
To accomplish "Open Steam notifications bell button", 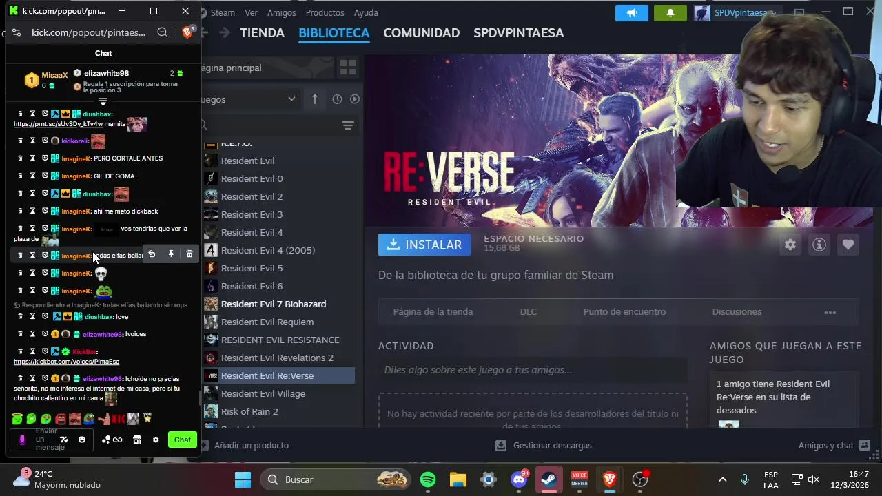I will pyautogui.click(x=670, y=13).
